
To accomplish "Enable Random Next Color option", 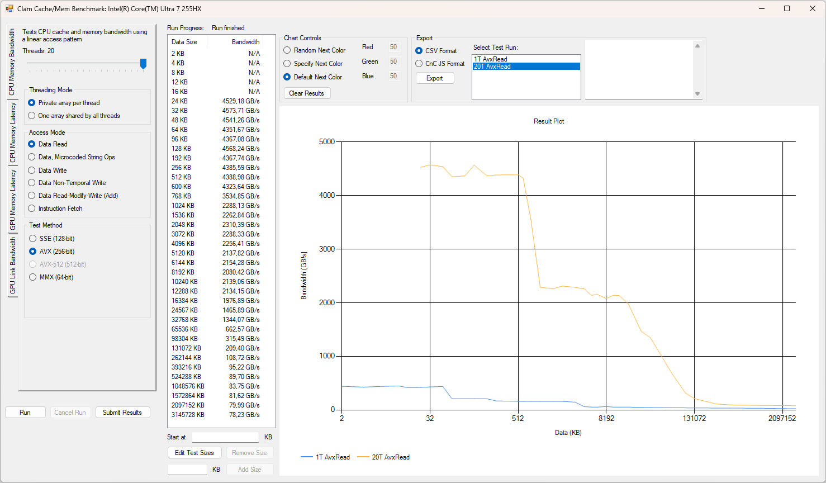I will (287, 50).
